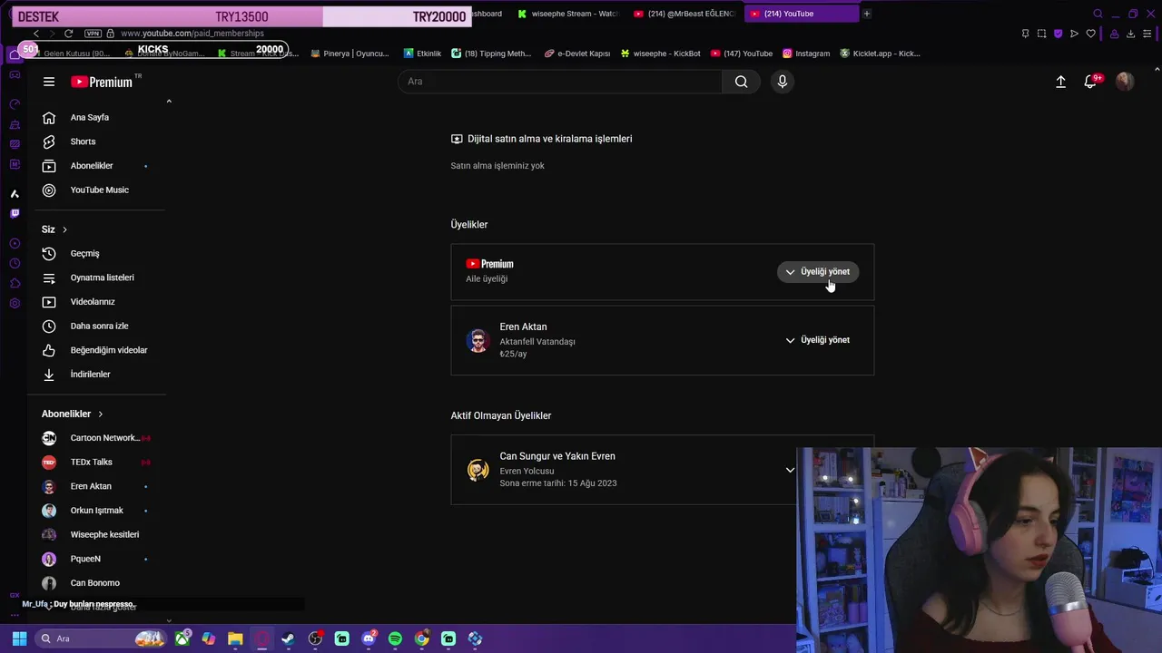Open the (147) YouTube bookmark
1162x653 pixels.
(742, 54)
